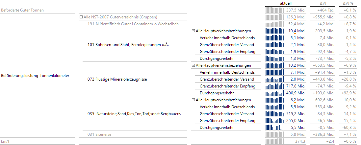The height and width of the screenshot is (145, 361).
Task: Select the +92,9 % value cell
Action: pos(349,93)
